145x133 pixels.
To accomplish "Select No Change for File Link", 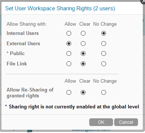I will pos(104,64).
